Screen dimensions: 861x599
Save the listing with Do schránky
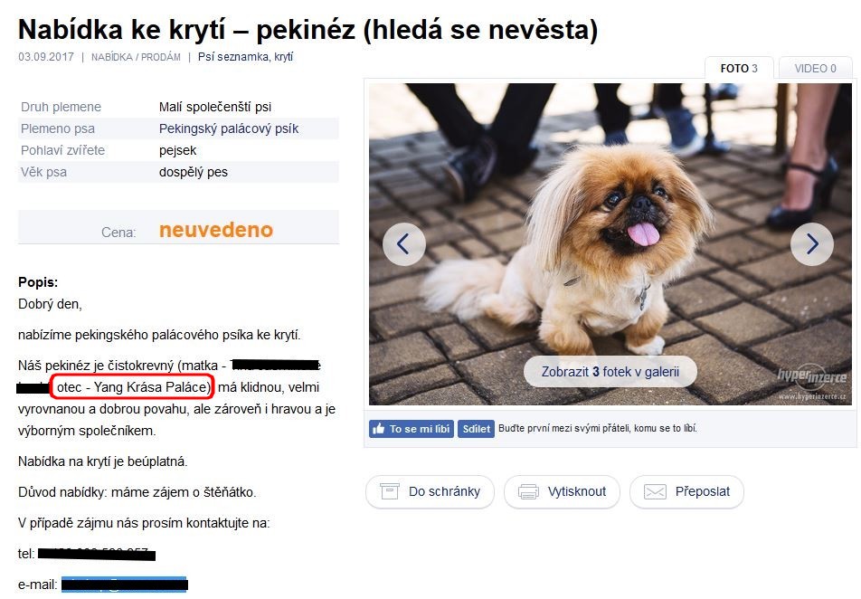430,491
